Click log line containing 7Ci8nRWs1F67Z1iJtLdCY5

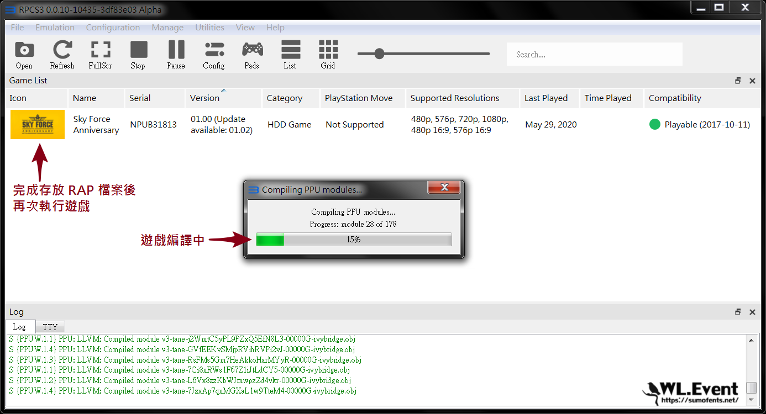tap(180, 370)
